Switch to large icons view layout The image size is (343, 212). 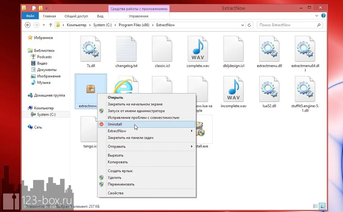(322, 206)
